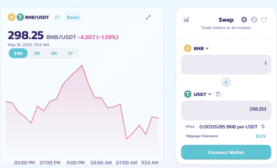
Task: Click the May 16, 2022 date label
Action: click(28, 45)
